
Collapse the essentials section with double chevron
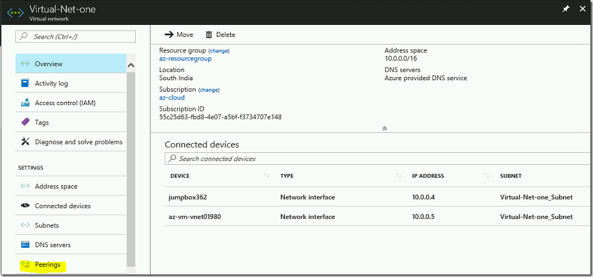point(384,129)
